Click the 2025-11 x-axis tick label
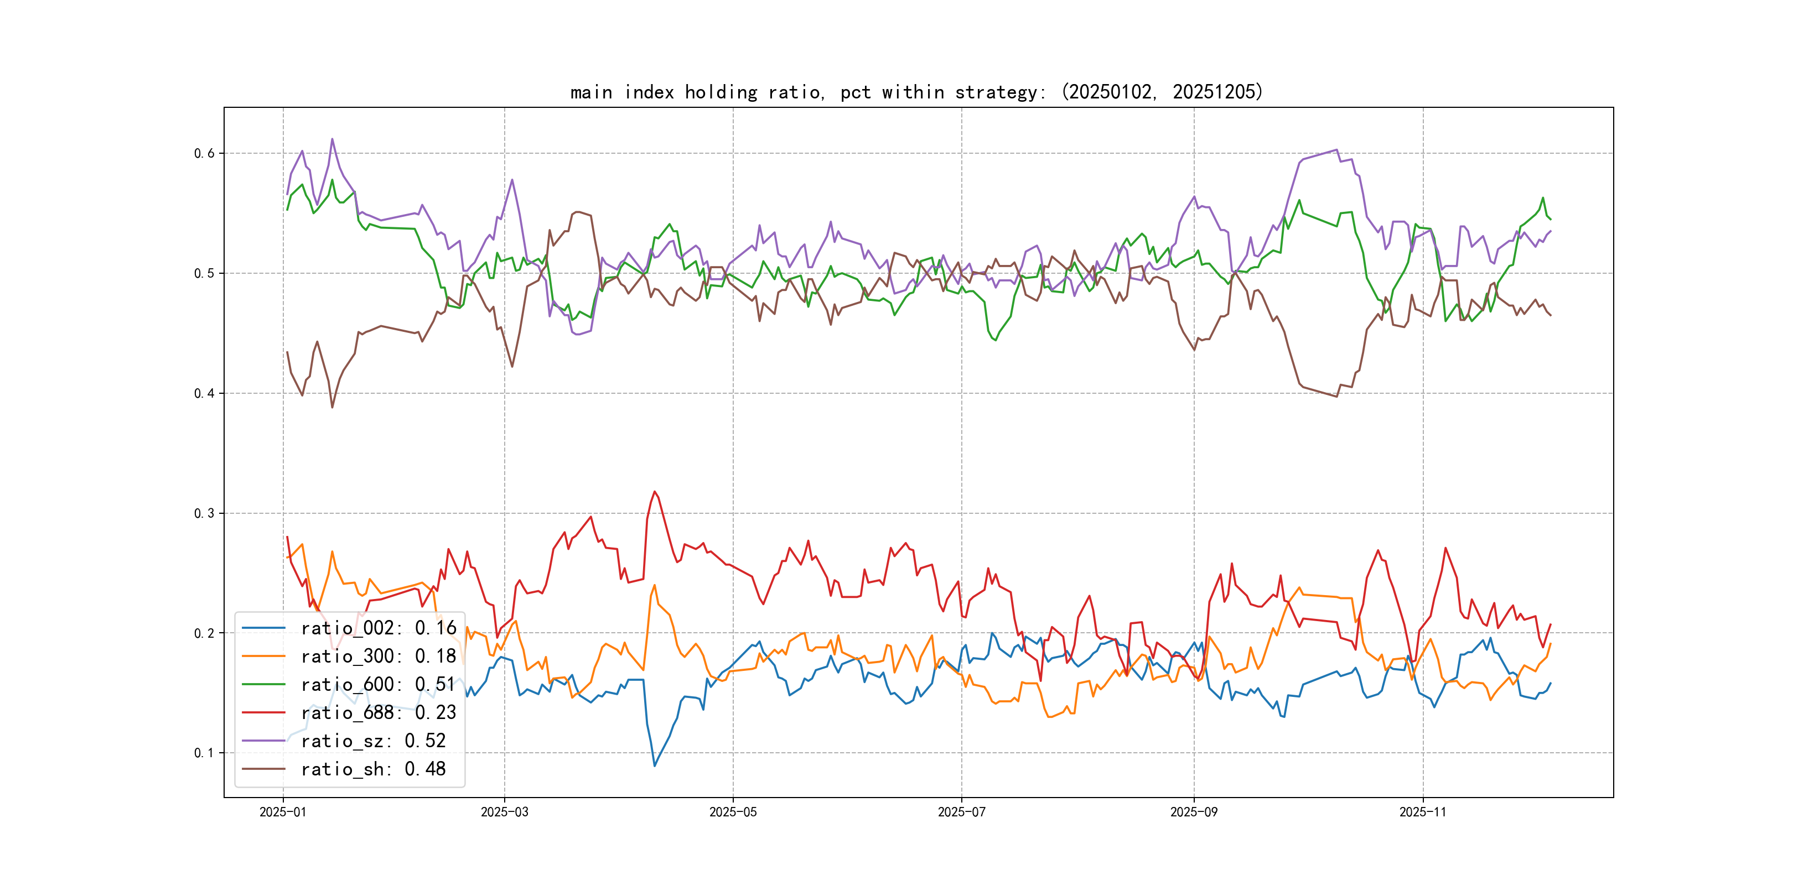The width and height of the screenshot is (1793, 896). [x=1423, y=812]
